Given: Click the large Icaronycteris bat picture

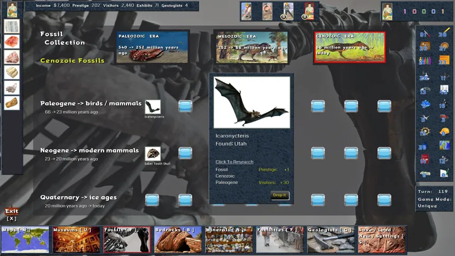Looking at the screenshot, I should pos(252,103).
